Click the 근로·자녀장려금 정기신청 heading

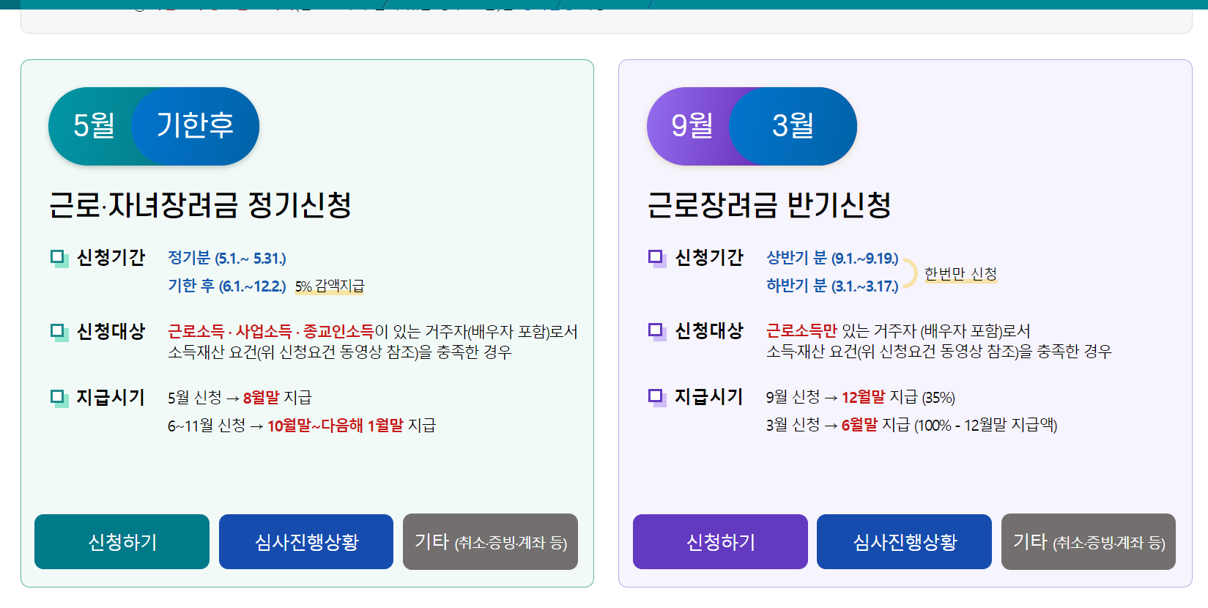(x=200, y=205)
